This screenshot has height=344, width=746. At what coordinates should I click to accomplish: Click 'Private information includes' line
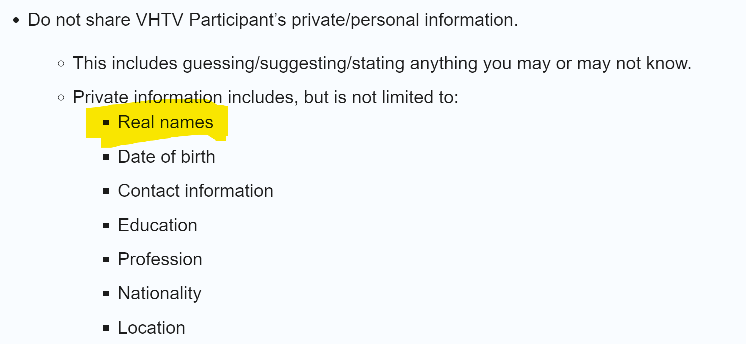(x=265, y=97)
